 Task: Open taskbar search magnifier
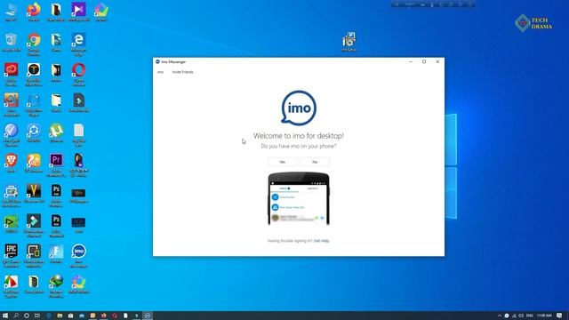click(16, 316)
